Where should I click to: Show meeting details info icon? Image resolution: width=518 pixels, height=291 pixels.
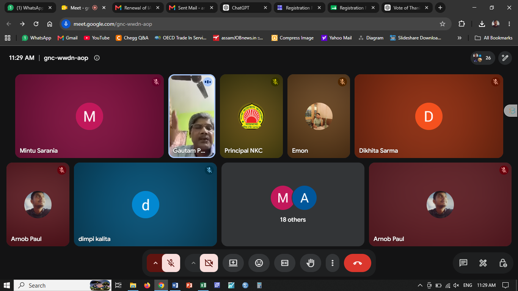point(97,58)
